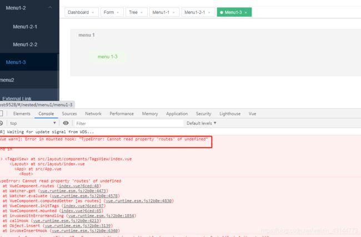Viewport: 361px width, 237px height.
Task: Close the Tree tag using x icon
Action: 142,12
